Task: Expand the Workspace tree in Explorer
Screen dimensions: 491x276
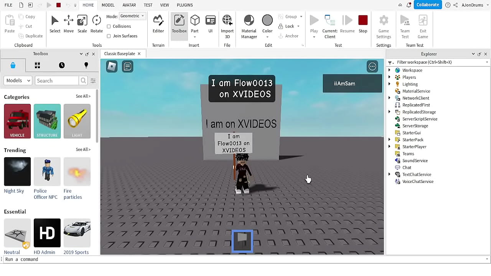Action: 390,70
